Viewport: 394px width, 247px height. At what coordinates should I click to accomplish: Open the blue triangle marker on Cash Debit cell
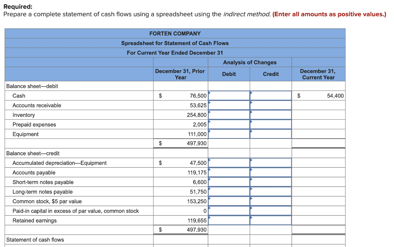point(210,93)
